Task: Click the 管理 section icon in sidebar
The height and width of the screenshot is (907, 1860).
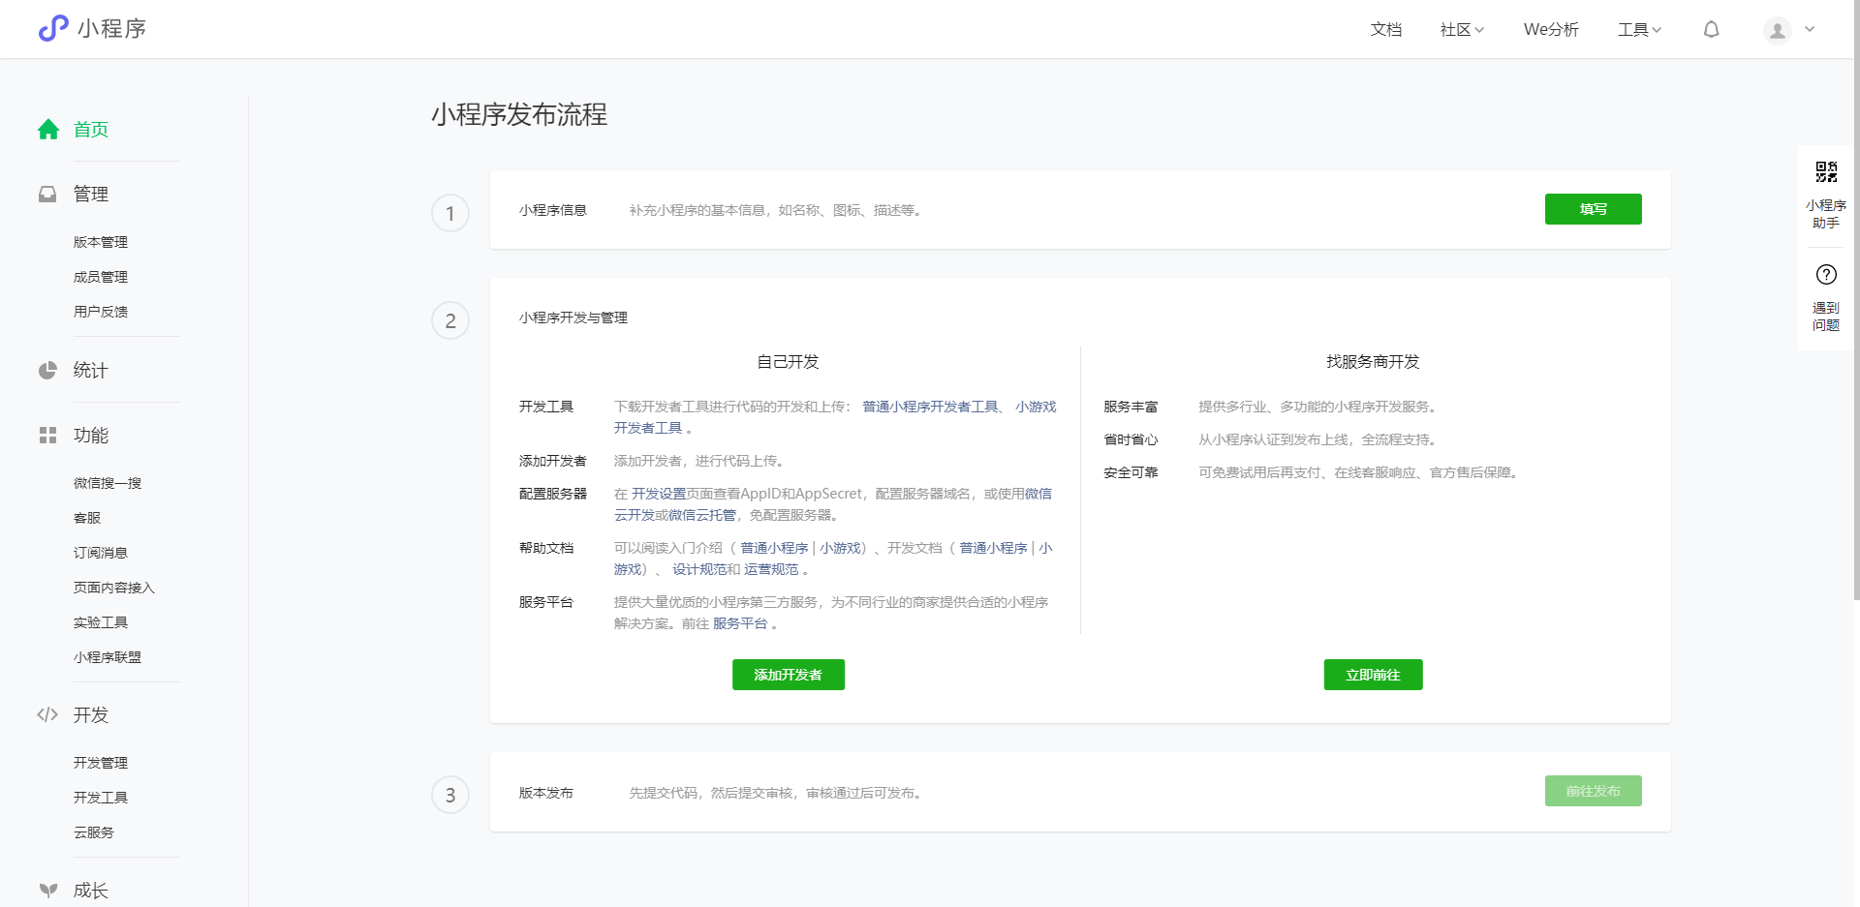Action: coord(48,194)
